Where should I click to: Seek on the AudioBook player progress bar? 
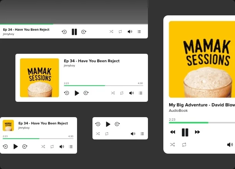point(202,123)
